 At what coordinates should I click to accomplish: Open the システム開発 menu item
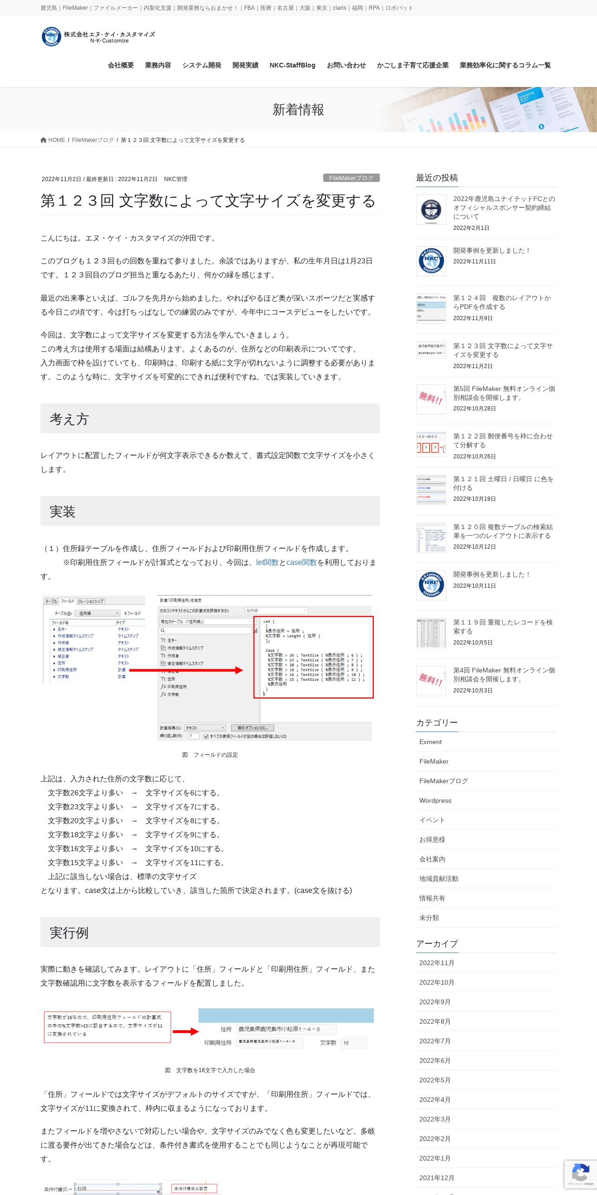point(202,65)
